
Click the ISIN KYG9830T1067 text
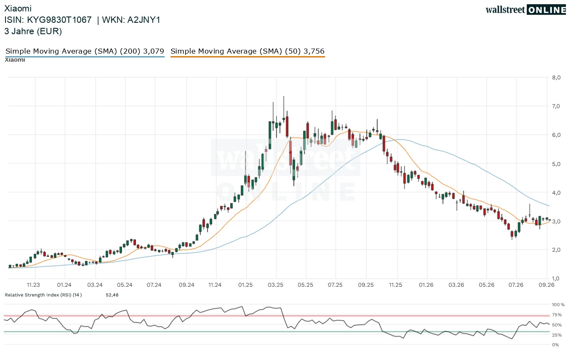tap(48, 20)
